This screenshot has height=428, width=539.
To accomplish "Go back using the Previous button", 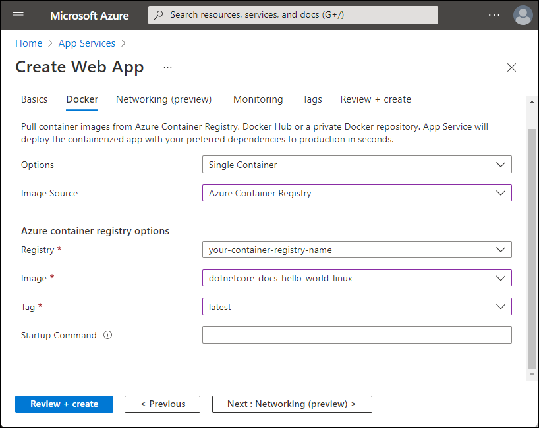I will click(162, 404).
